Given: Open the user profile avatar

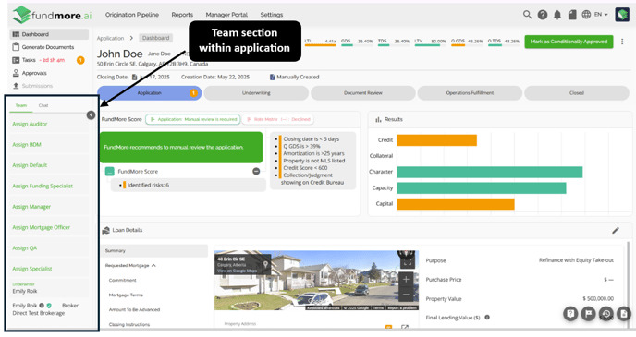Looking at the screenshot, I should pyautogui.click(x=622, y=15).
